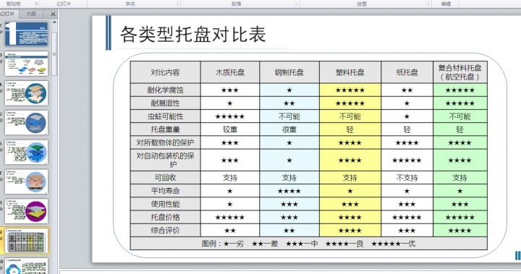Select the thumbnail with purple circle pallet image

[x=26, y=211]
